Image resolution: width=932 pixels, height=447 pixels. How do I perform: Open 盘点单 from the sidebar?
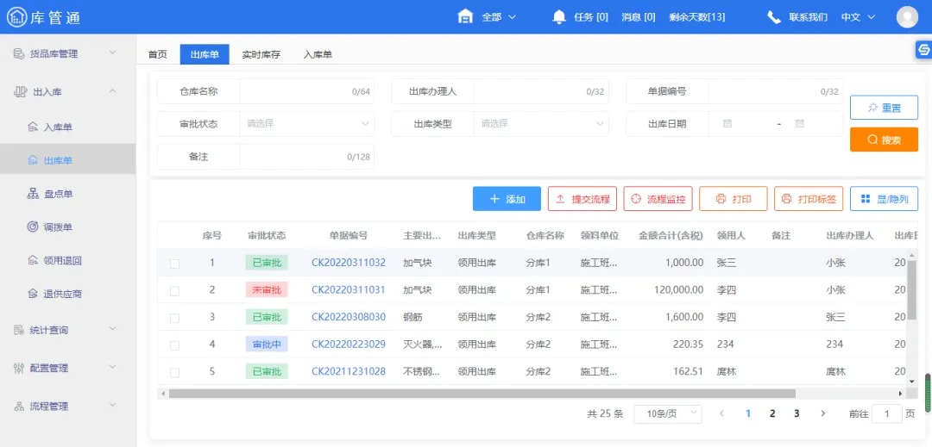[x=58, y=194]
